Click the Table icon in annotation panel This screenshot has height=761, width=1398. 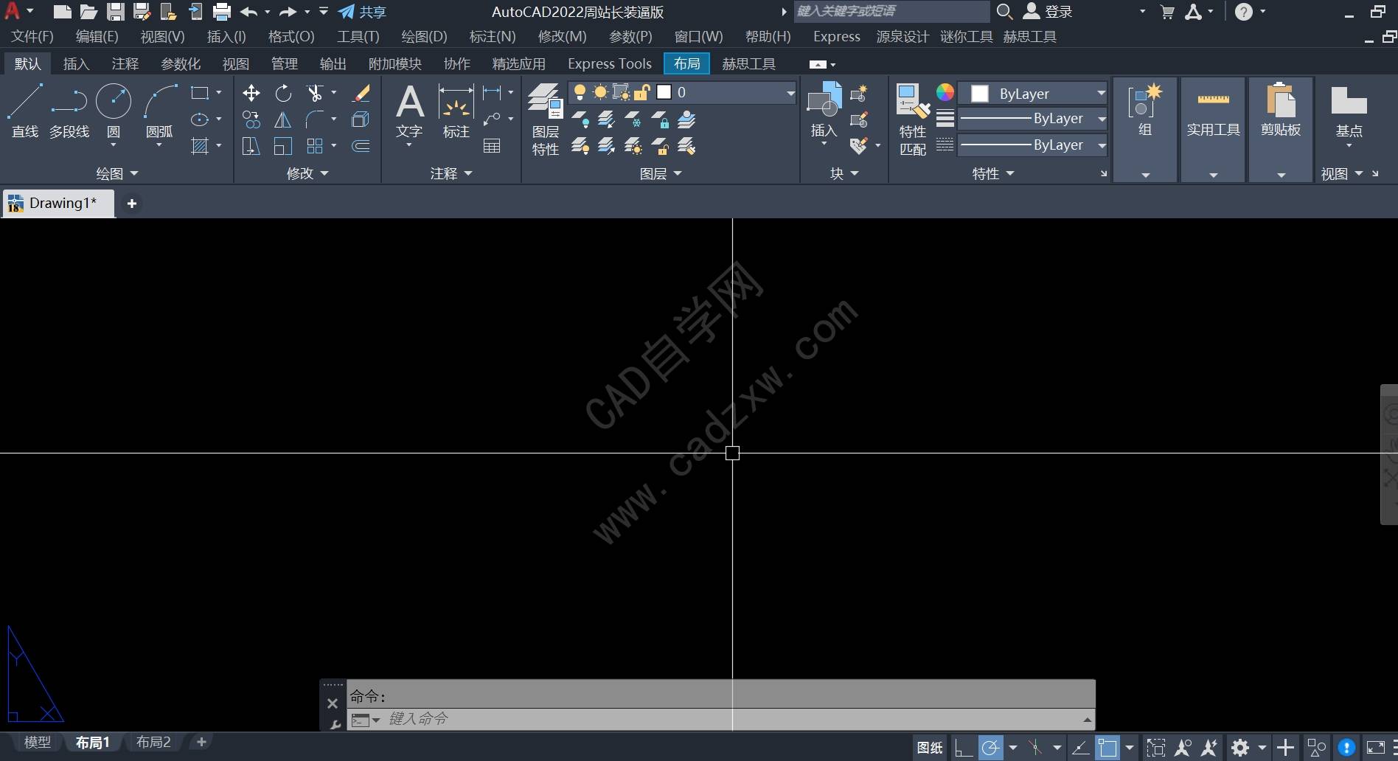coord(492,146)
